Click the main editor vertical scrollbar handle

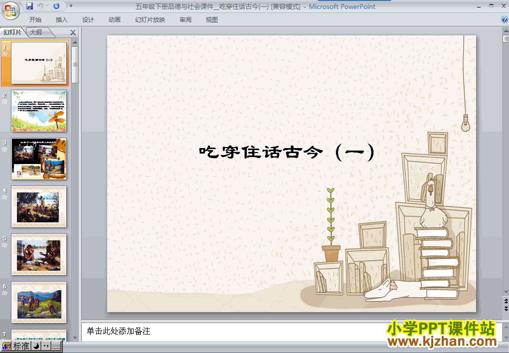pyautogui.click(x=506, y=39)
